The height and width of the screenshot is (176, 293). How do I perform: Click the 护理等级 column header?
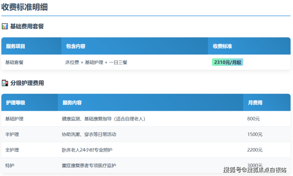15,103
